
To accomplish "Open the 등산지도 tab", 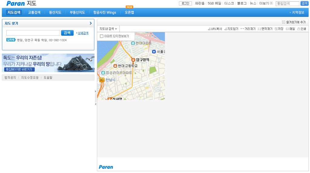I will [55, 12].
